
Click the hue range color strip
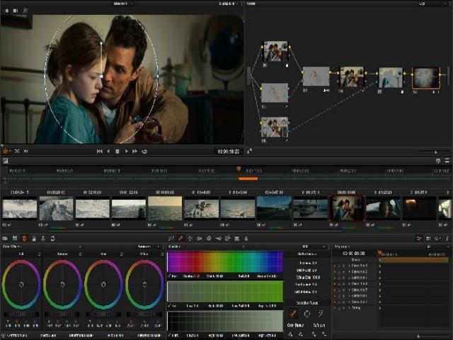coord(225,262)
